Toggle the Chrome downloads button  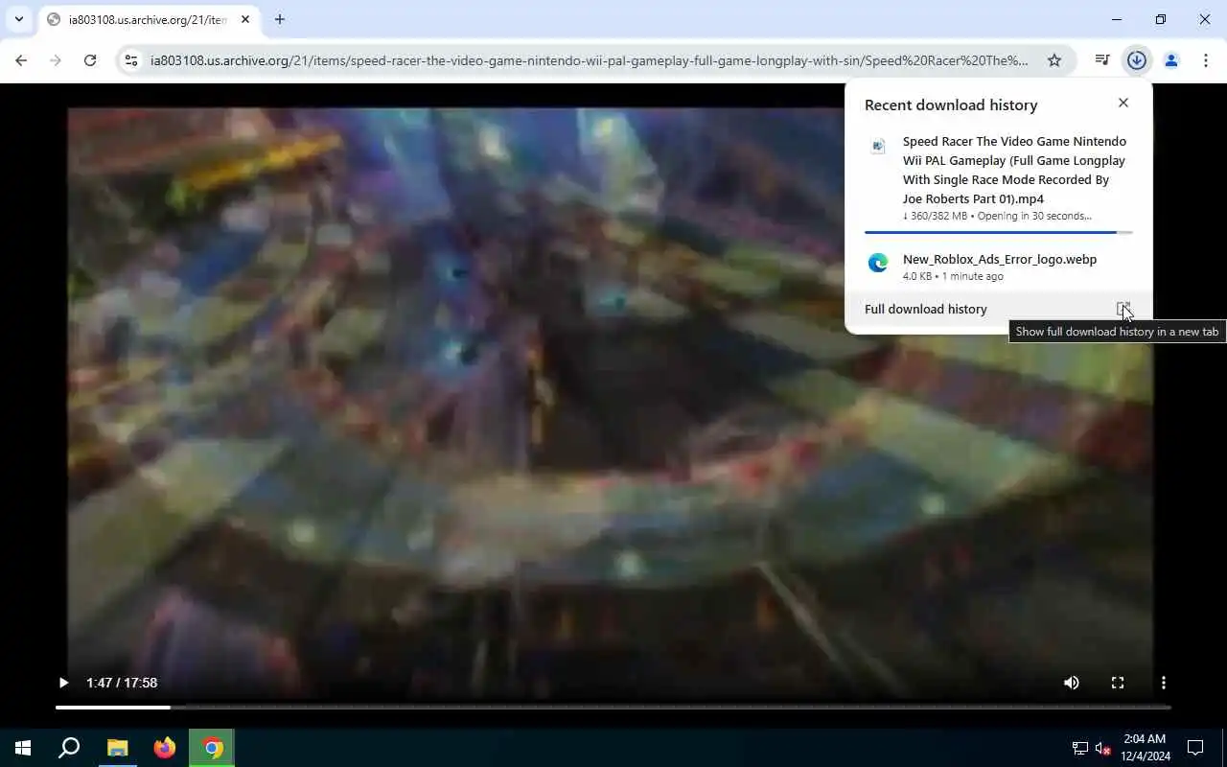(1137, 60)
